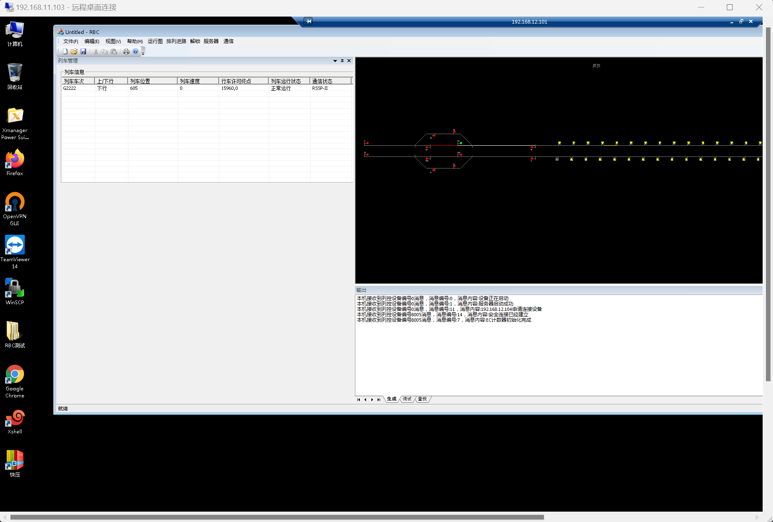Viewport: 773px width, 522px height.
Task: Open the 帮助(H) menu
Action: 135,41
